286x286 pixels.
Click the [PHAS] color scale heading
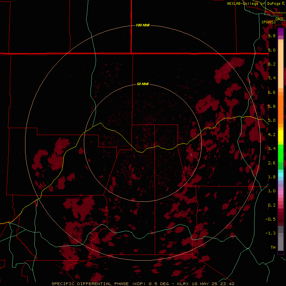[x=269, y=22]
